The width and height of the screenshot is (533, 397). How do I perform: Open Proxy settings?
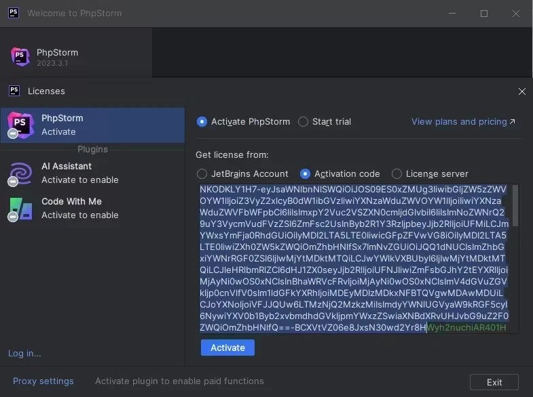tap(43, 381)
